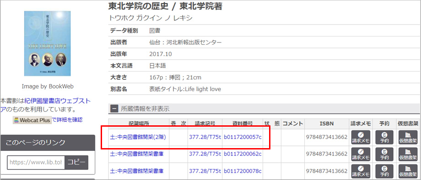Click the book cover thumbnail image
The height and width of the screenshot is (180, 421).
point(47,44)
